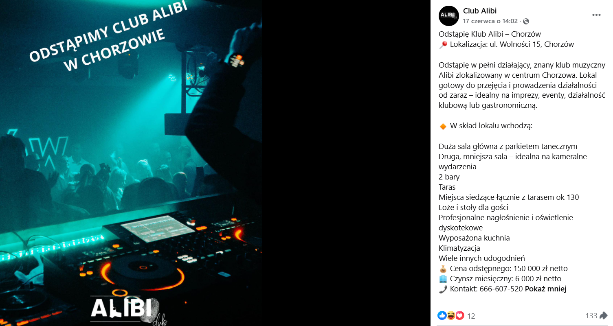This screenshot has width=613, height=326.
Task: Click the orange diamond bullet emoji
Action: (443, 126)
